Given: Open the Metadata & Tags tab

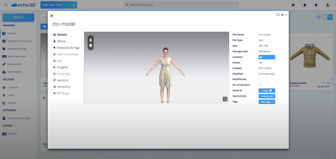Looking at the screenshot, I should (x=68, y=48).
